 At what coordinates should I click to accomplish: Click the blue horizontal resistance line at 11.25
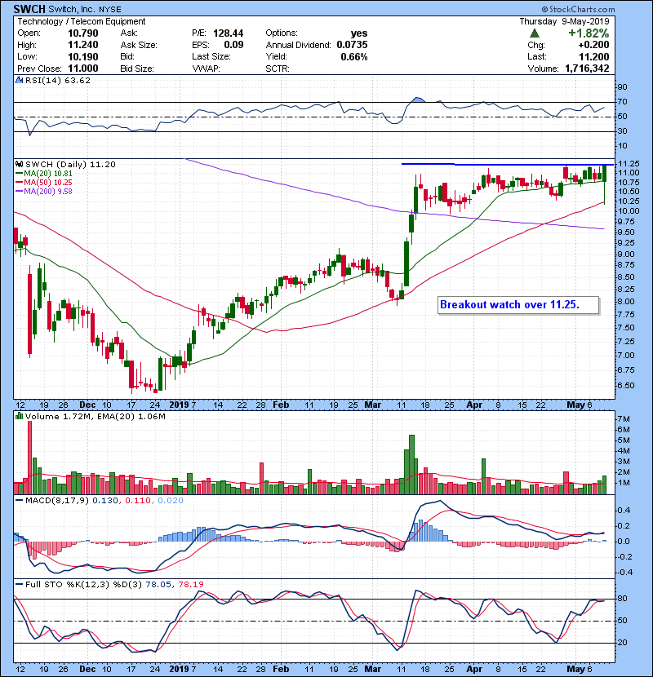pos(508,164)
